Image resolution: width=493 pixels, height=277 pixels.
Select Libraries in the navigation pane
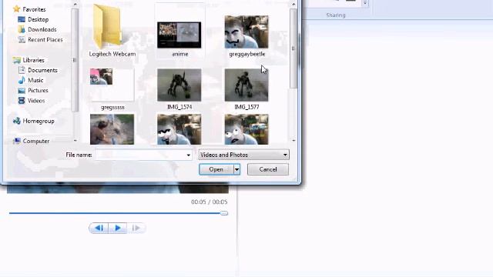click(x=33, y=60)
